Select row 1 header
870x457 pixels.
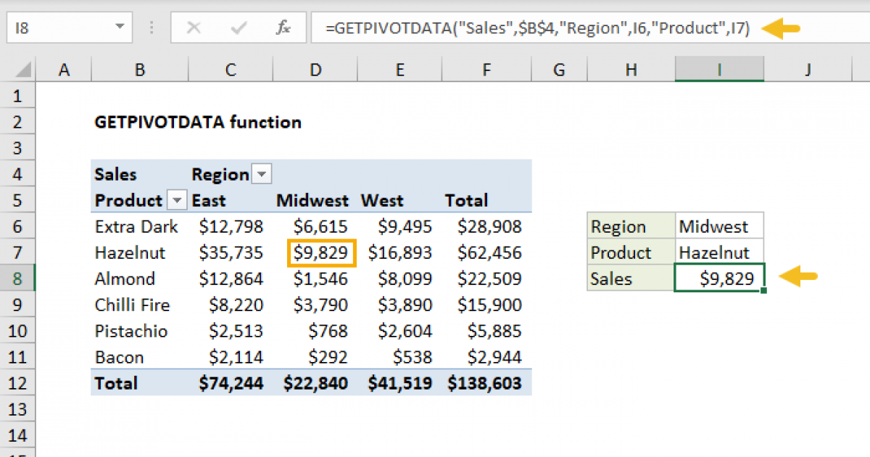click(x=18, y=95)
